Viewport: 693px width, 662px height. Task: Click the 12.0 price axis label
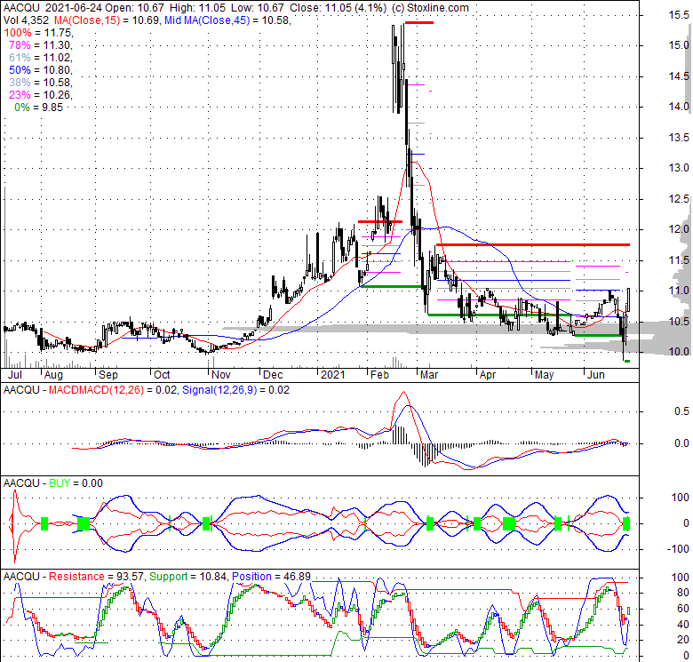click(x=679, y=229)
